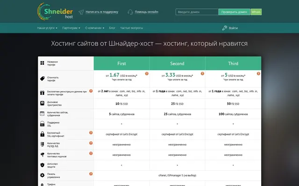Click help icon next to Панель управления

click(x=91, y=173)
